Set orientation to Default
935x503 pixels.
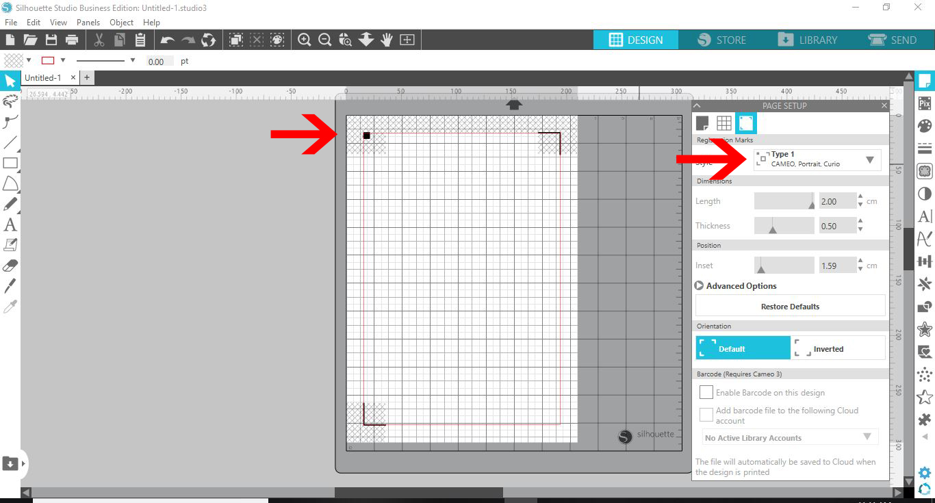(x=743, y=348)
